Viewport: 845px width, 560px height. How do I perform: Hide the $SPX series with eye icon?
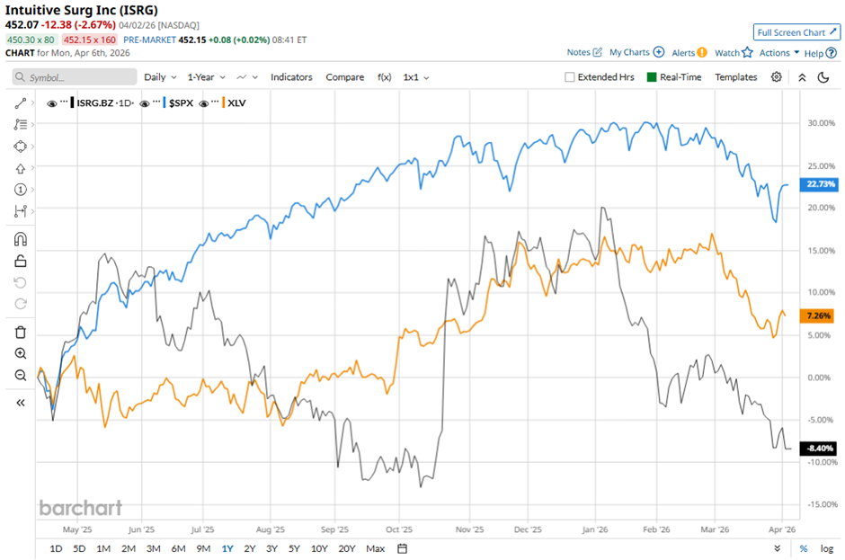click(147, 103)
